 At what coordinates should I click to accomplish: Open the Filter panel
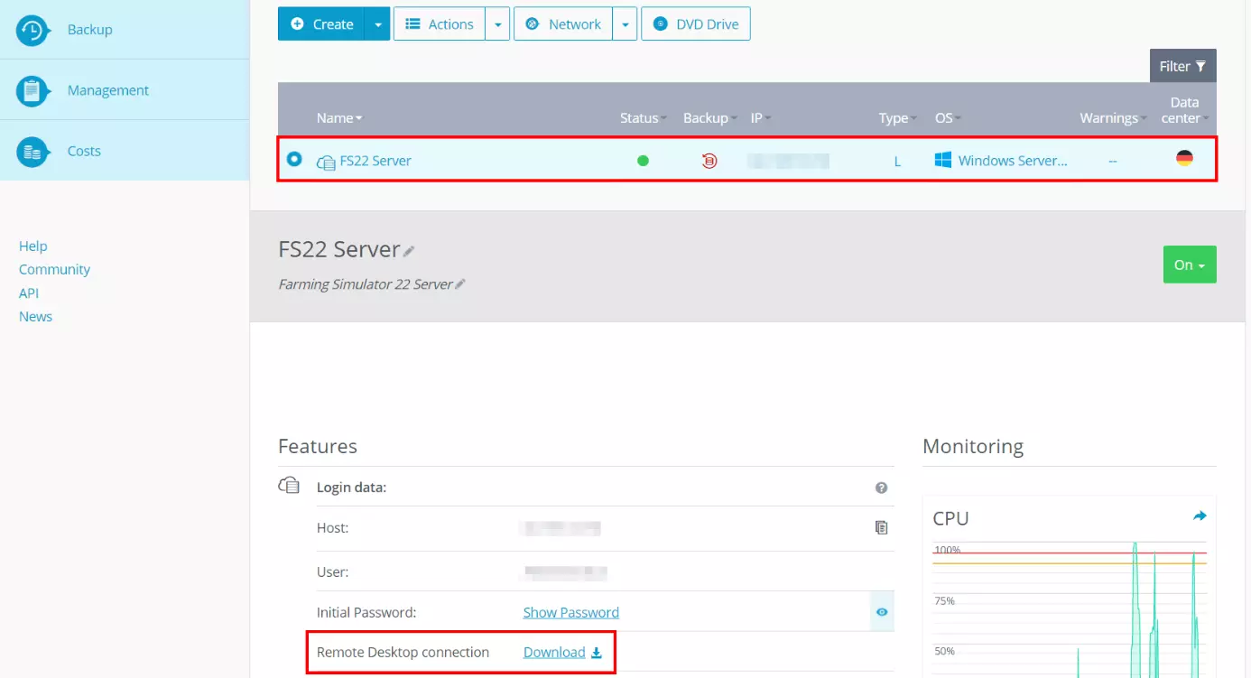coord(1182,66)
